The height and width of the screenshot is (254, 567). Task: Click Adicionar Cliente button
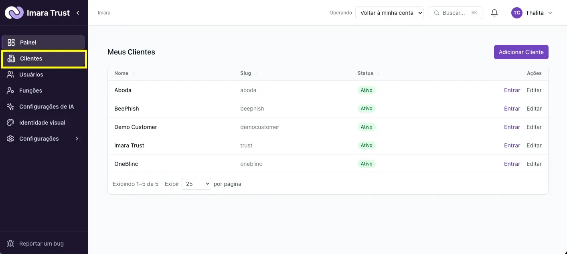pyautogui.click(x=521, y=52)
